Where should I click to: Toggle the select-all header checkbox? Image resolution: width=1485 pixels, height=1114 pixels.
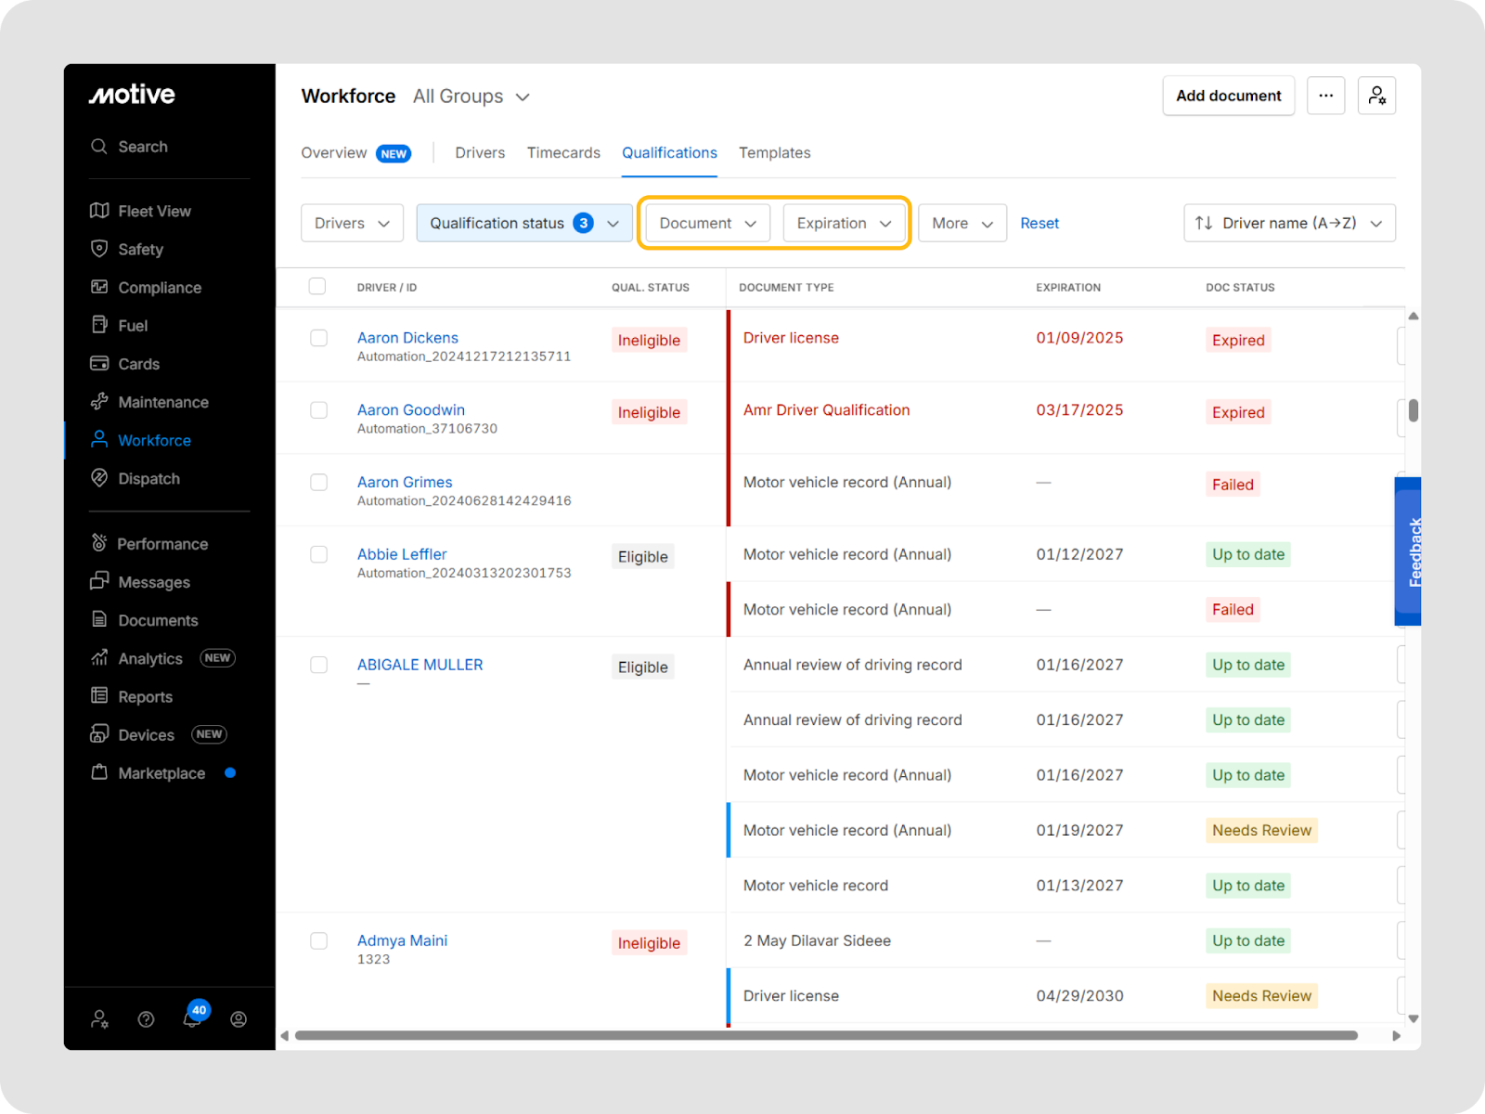pos(317,286)
